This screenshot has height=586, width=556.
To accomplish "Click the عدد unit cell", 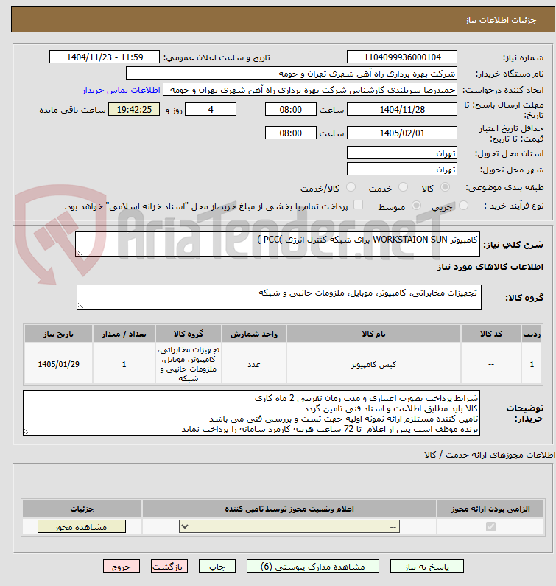I will tap(254, 364).
